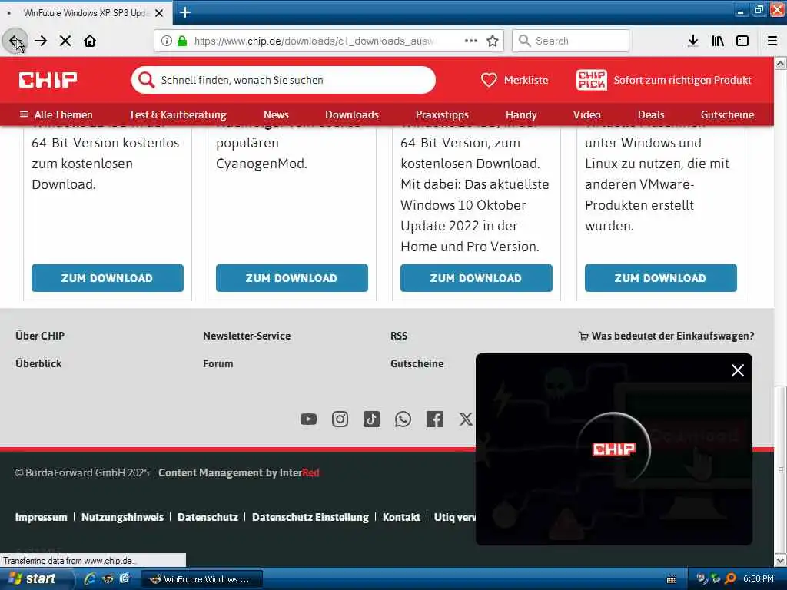Click scroll up arrow of page scrollbar
This screenshot has height=590, width=787.
[781, 63]
